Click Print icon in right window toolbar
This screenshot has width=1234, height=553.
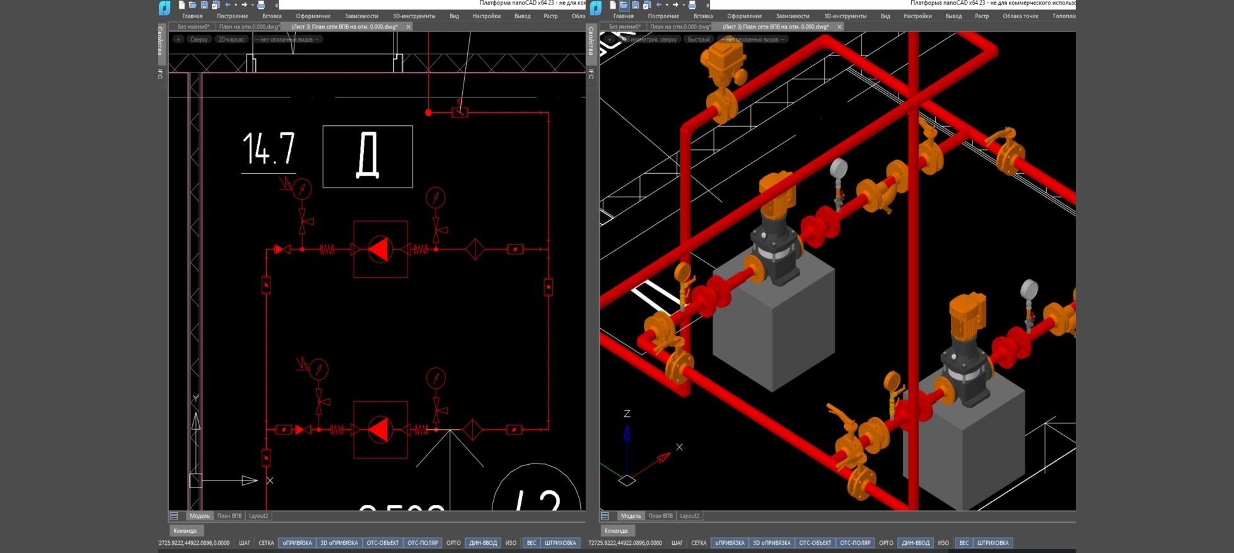click(x=692, y=5)
